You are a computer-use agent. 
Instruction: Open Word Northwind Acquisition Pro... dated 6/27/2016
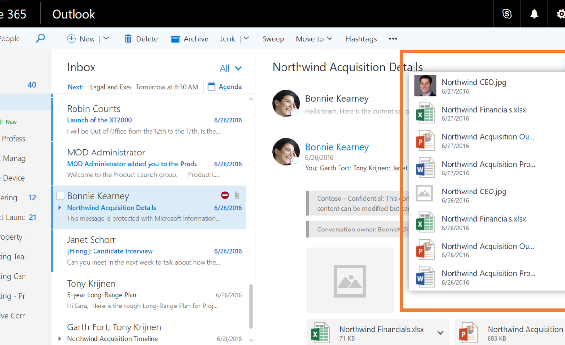pyautogui.click(x=487, y=168)
